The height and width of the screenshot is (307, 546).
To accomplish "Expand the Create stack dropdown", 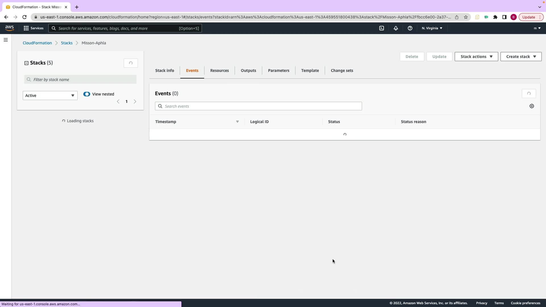I will pos(521,57).
